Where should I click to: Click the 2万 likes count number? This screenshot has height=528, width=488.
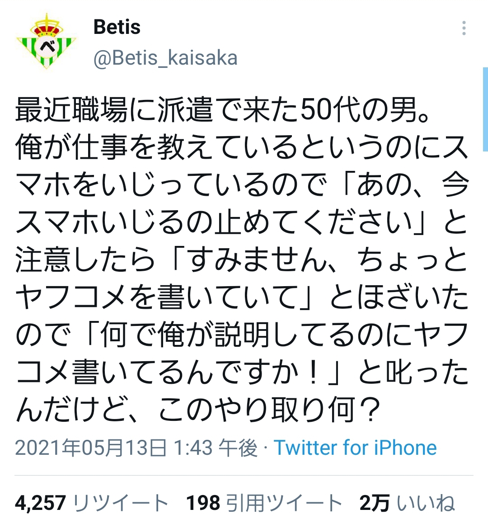point(375,503)
